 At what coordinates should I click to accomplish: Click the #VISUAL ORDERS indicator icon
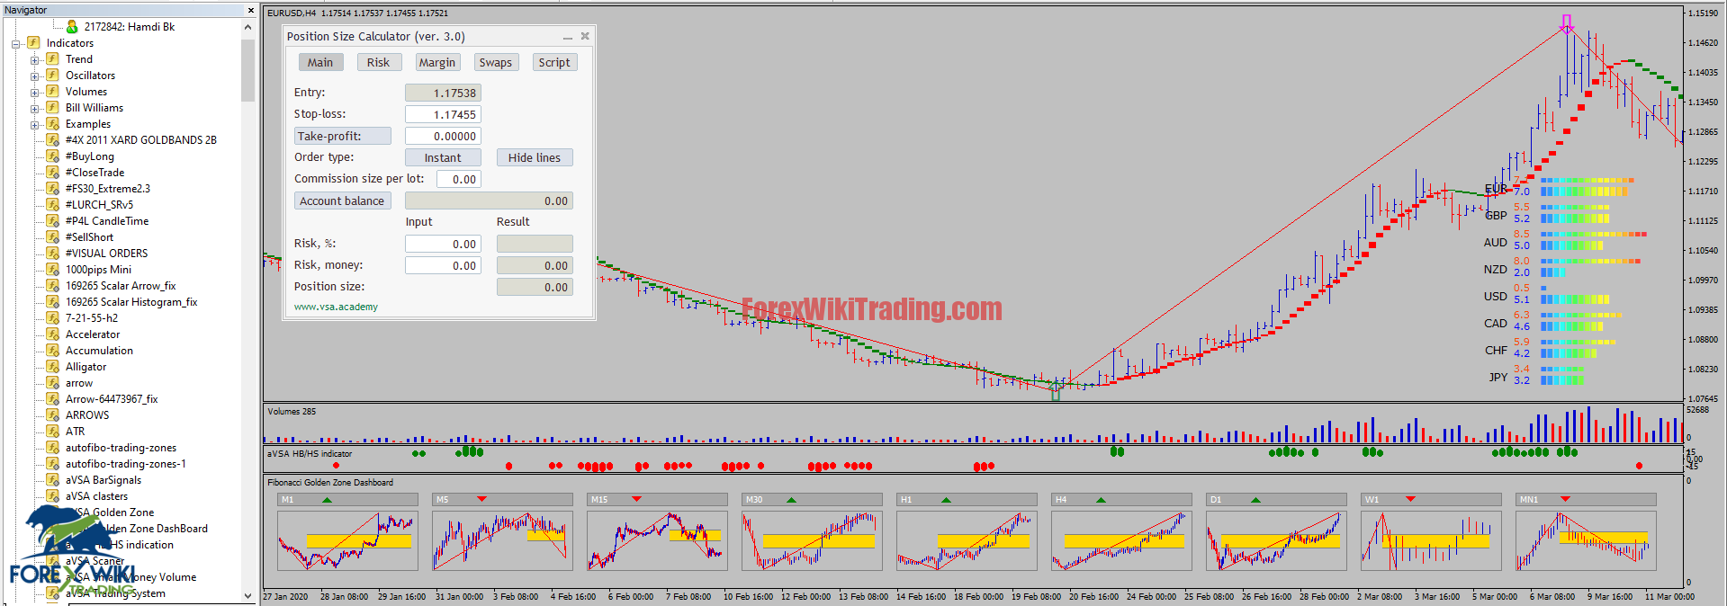click(53, 254)
